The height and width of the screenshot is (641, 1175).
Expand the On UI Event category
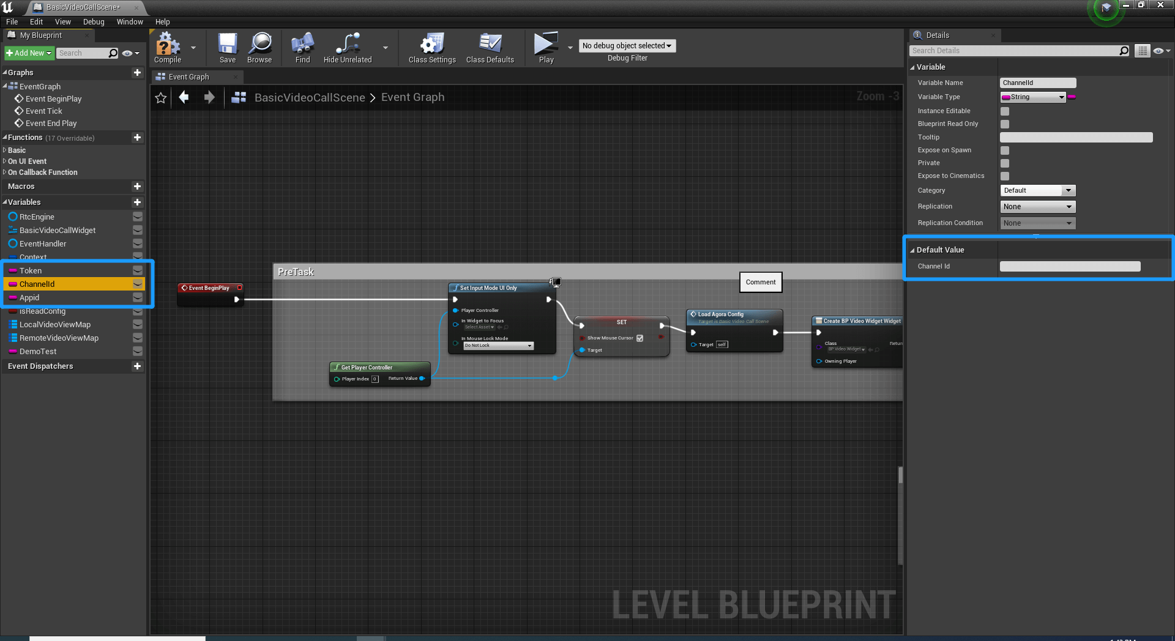coord(4,161)
